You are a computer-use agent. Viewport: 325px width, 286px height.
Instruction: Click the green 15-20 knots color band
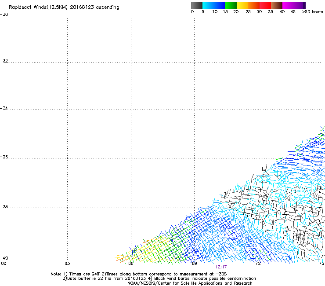[x=231, y=5]
